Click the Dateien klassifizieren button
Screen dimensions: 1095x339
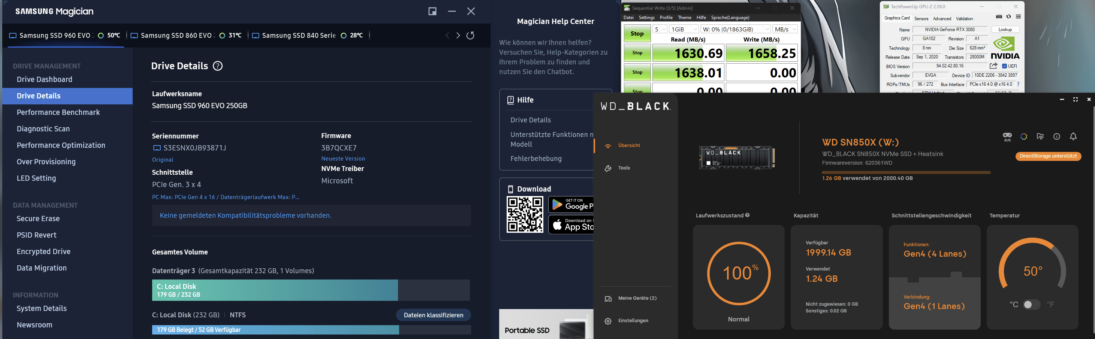click(x=433, y=315)
